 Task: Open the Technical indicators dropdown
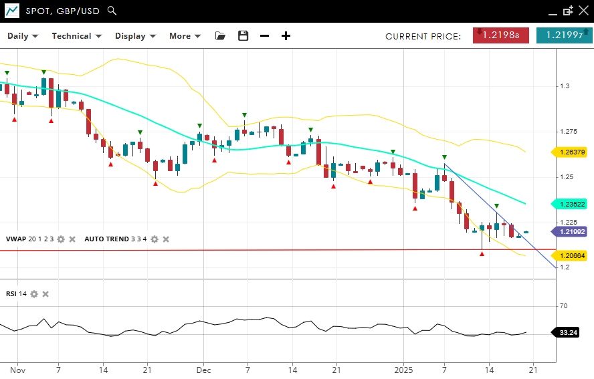point(76,36)
